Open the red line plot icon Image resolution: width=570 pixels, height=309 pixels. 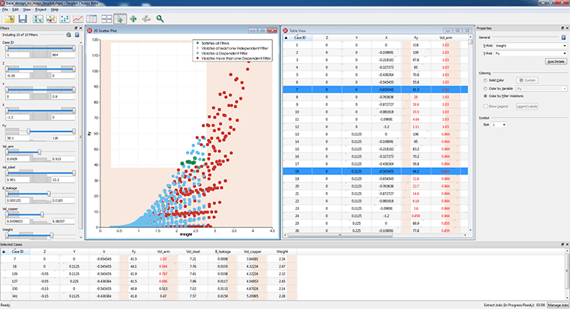coord(77,19)
